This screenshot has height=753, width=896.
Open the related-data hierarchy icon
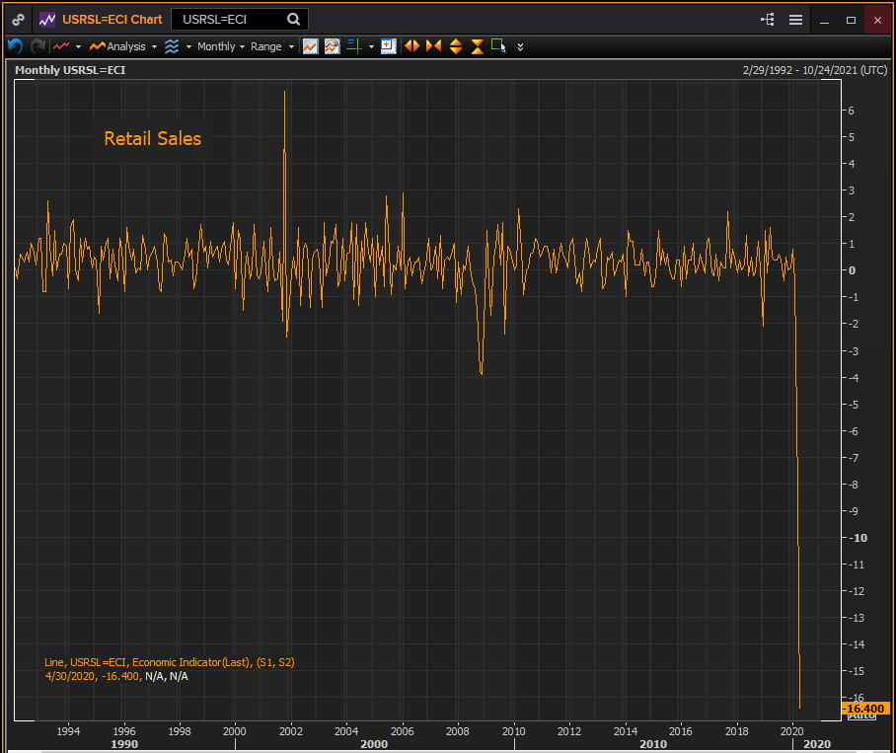[x=768, y=20]
